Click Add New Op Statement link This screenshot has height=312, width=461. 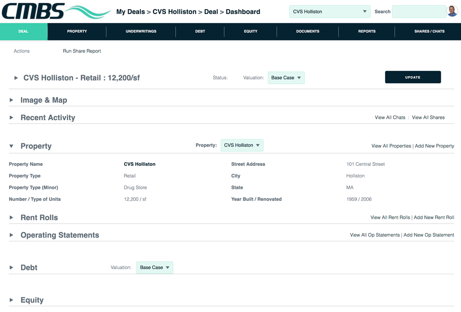pos(429,235)
